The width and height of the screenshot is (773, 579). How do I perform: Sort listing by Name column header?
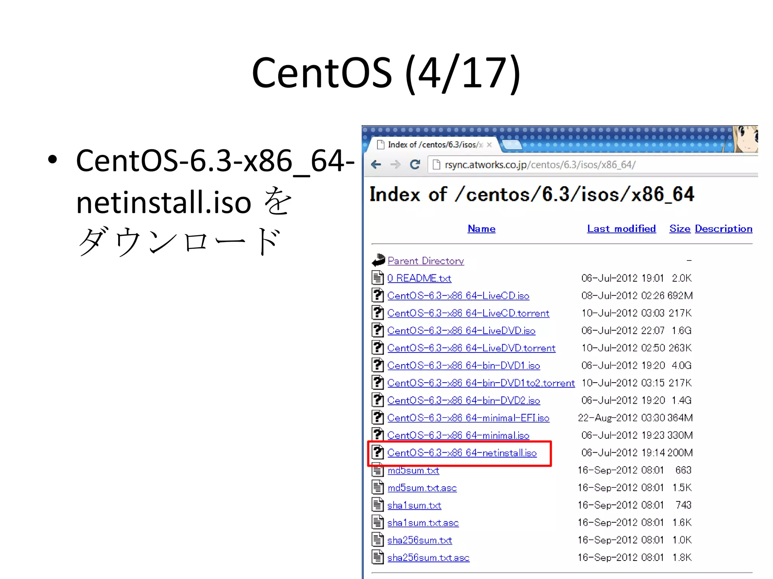[x=482, y=229]
